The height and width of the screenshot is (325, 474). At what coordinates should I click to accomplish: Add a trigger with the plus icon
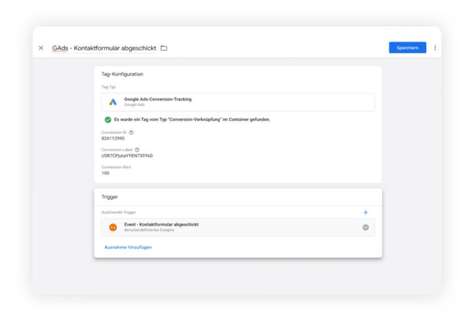(x=366, y=212)
